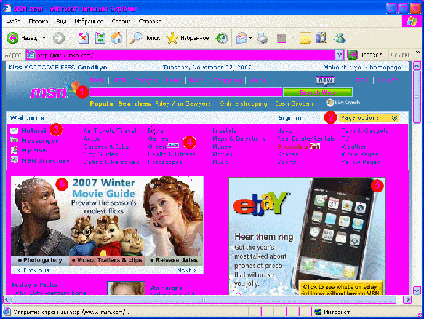424x319 pixels.
Task: Click the Mail envelope toolbar icon
Action: [241, 38]
